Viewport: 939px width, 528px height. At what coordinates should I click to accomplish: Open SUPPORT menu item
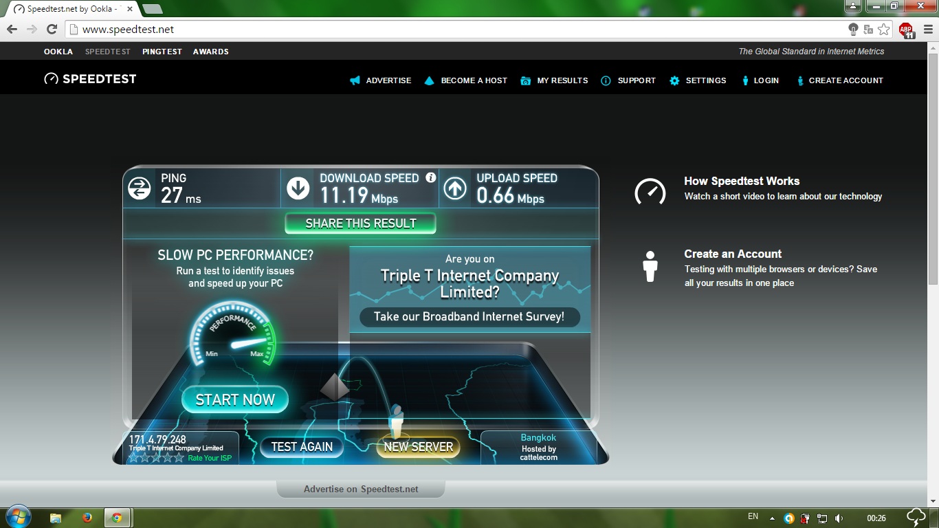pyautogui.click(x=637, y=80)
